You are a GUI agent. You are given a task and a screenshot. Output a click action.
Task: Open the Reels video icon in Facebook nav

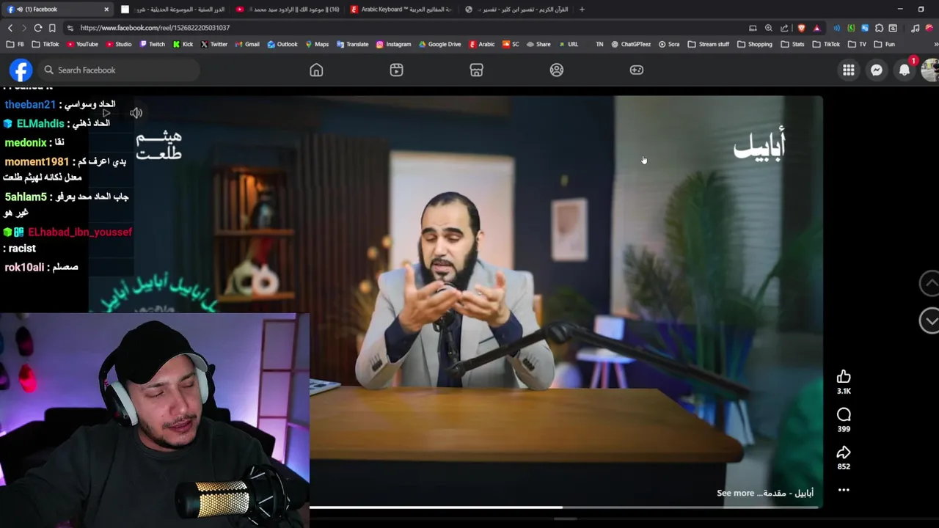[396, 70]
